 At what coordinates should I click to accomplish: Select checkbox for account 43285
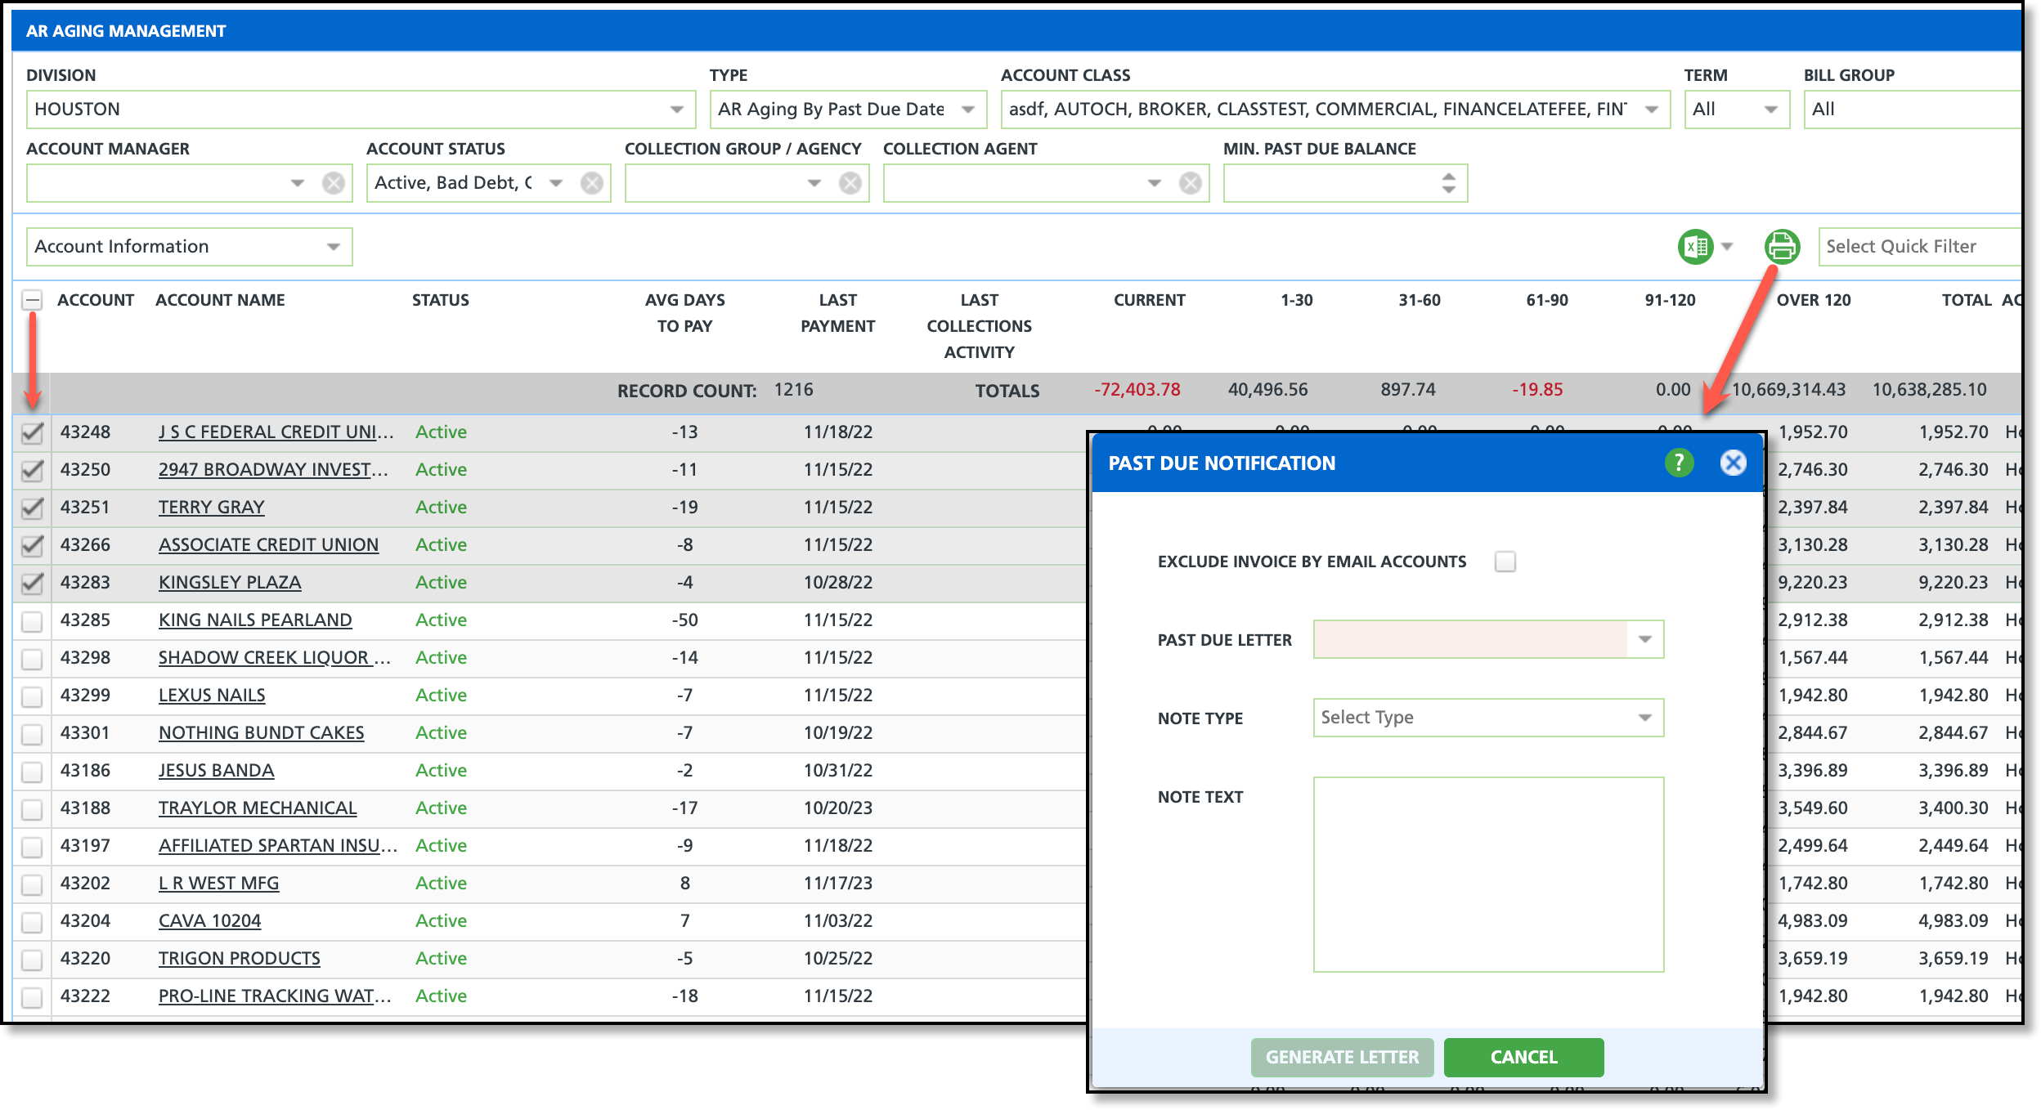(x=32, y=620)
